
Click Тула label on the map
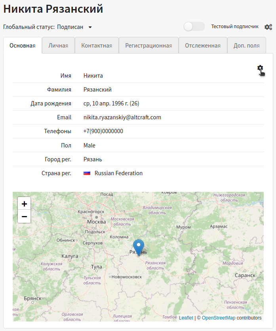(96, 267)
